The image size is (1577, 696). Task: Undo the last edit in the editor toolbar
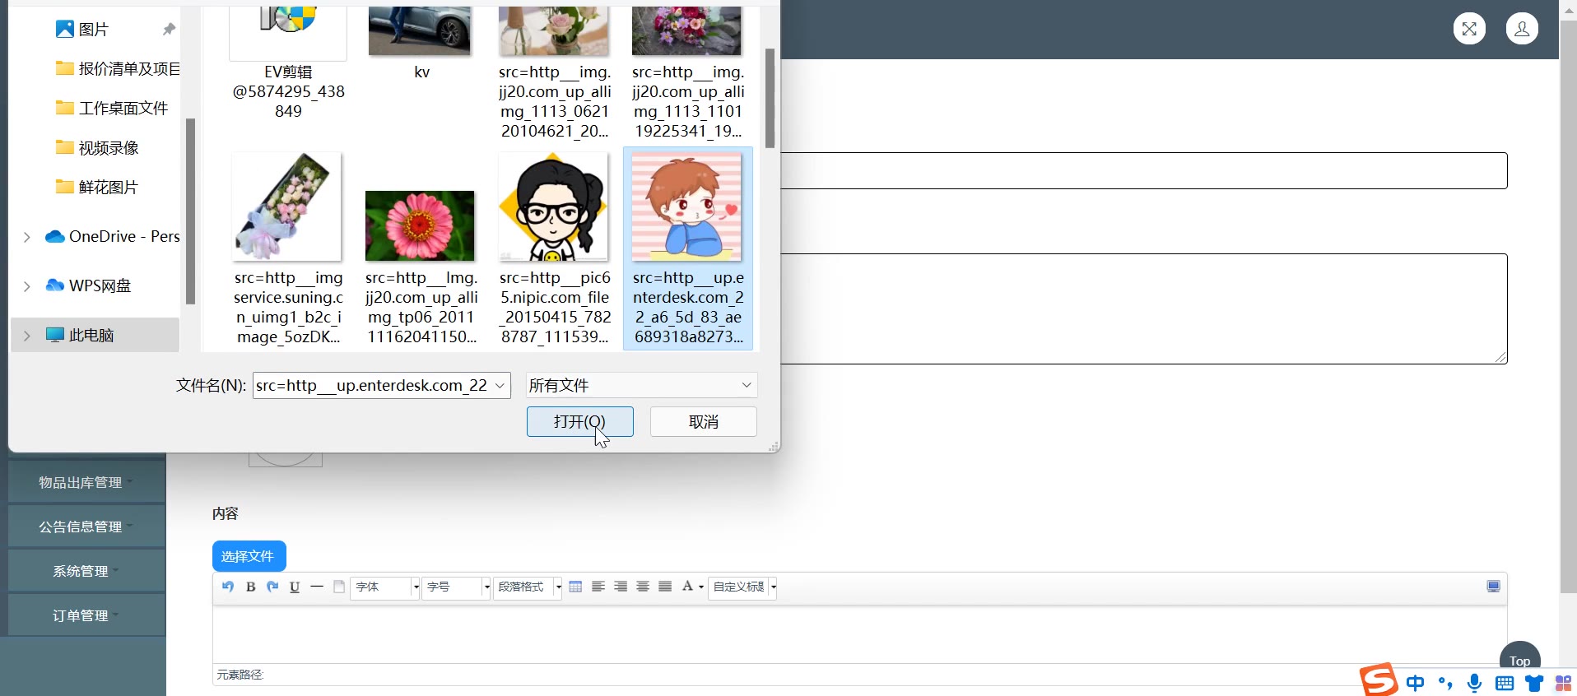coord(228,587)
